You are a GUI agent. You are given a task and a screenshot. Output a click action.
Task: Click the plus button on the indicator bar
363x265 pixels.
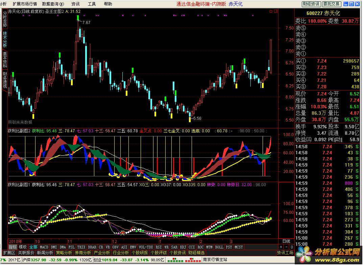[x=281, y=247]
